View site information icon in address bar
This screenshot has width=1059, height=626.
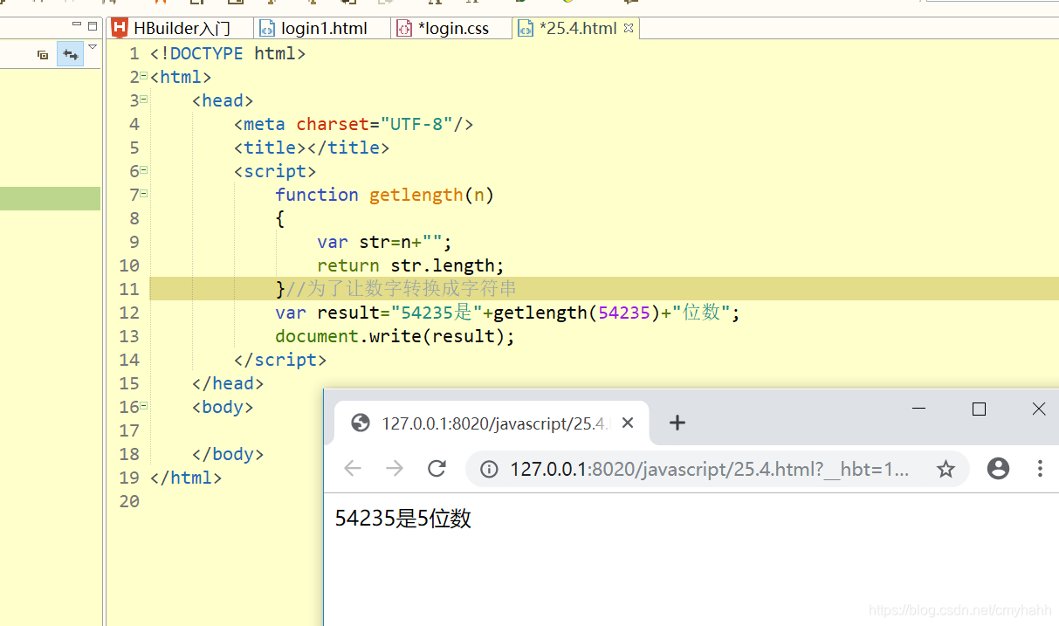tap(490, 470)
